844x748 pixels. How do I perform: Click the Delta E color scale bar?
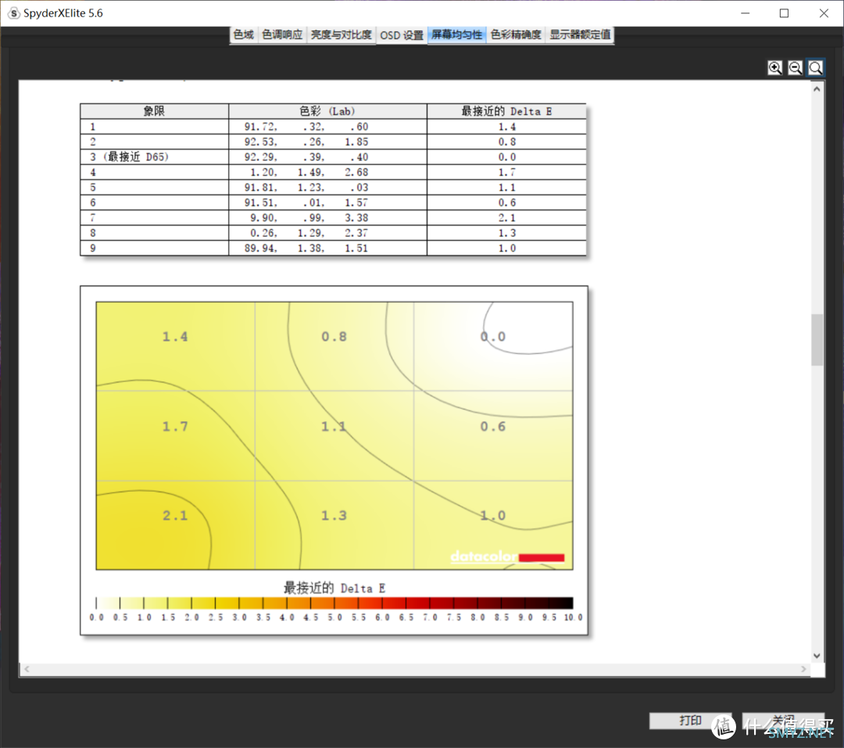(334, 603)
